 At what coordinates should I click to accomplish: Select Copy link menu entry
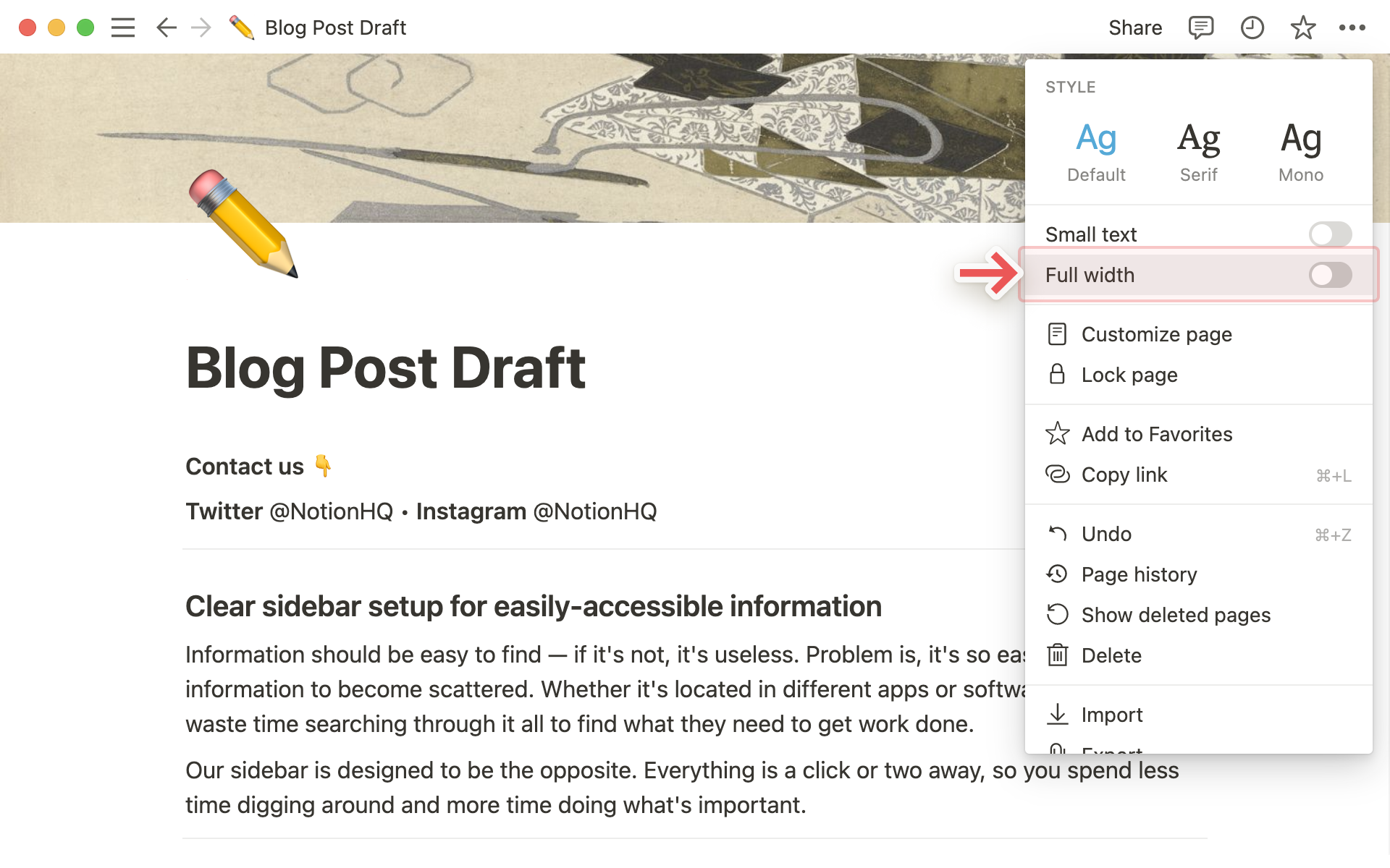[x=1125, y=474]
